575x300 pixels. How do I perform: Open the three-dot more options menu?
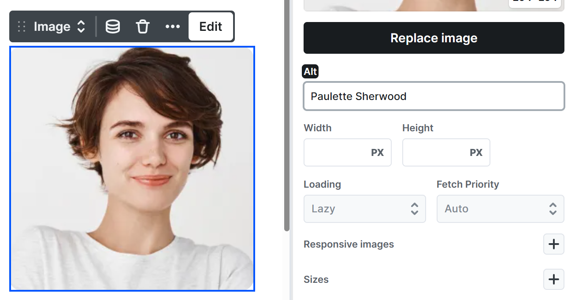[x=172, y=27]
